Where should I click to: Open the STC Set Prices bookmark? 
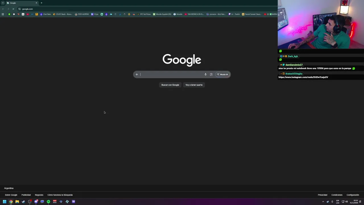pyautogui.click(x=144, y=14)
